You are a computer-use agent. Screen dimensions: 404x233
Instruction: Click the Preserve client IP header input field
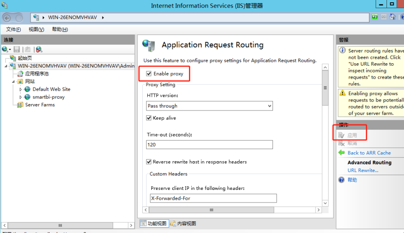click(213, 198)
